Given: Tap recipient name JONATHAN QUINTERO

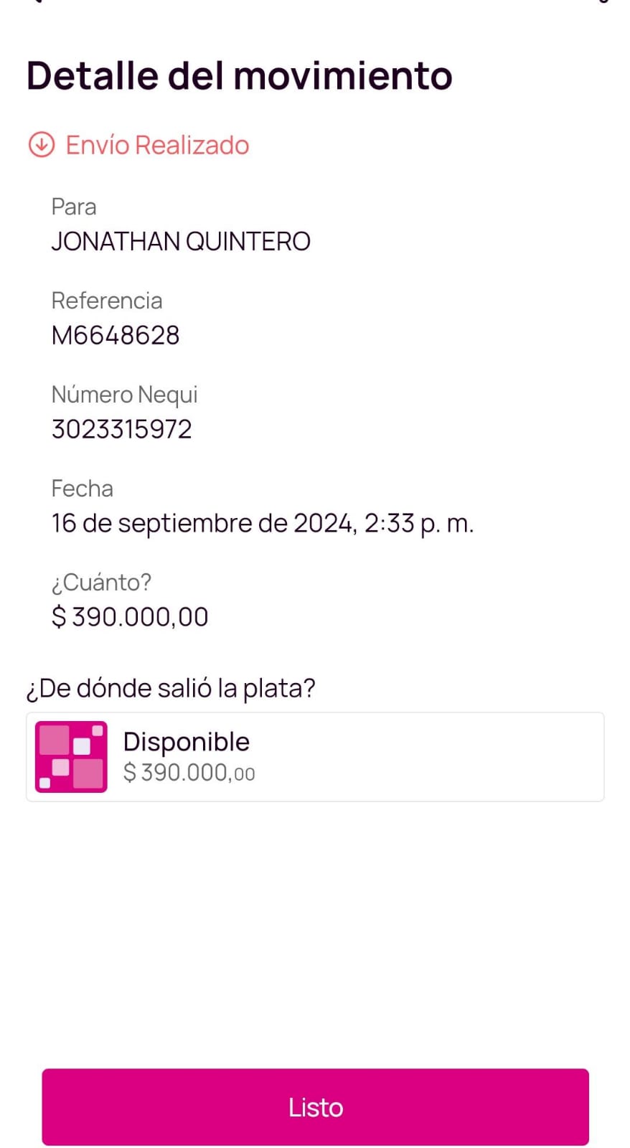Looking at the screenshot, I should coord(181,242).
